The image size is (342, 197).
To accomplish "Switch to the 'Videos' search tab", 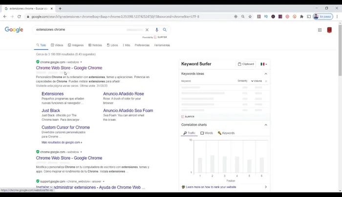I will pyautogui.click(x=57, y=45).
